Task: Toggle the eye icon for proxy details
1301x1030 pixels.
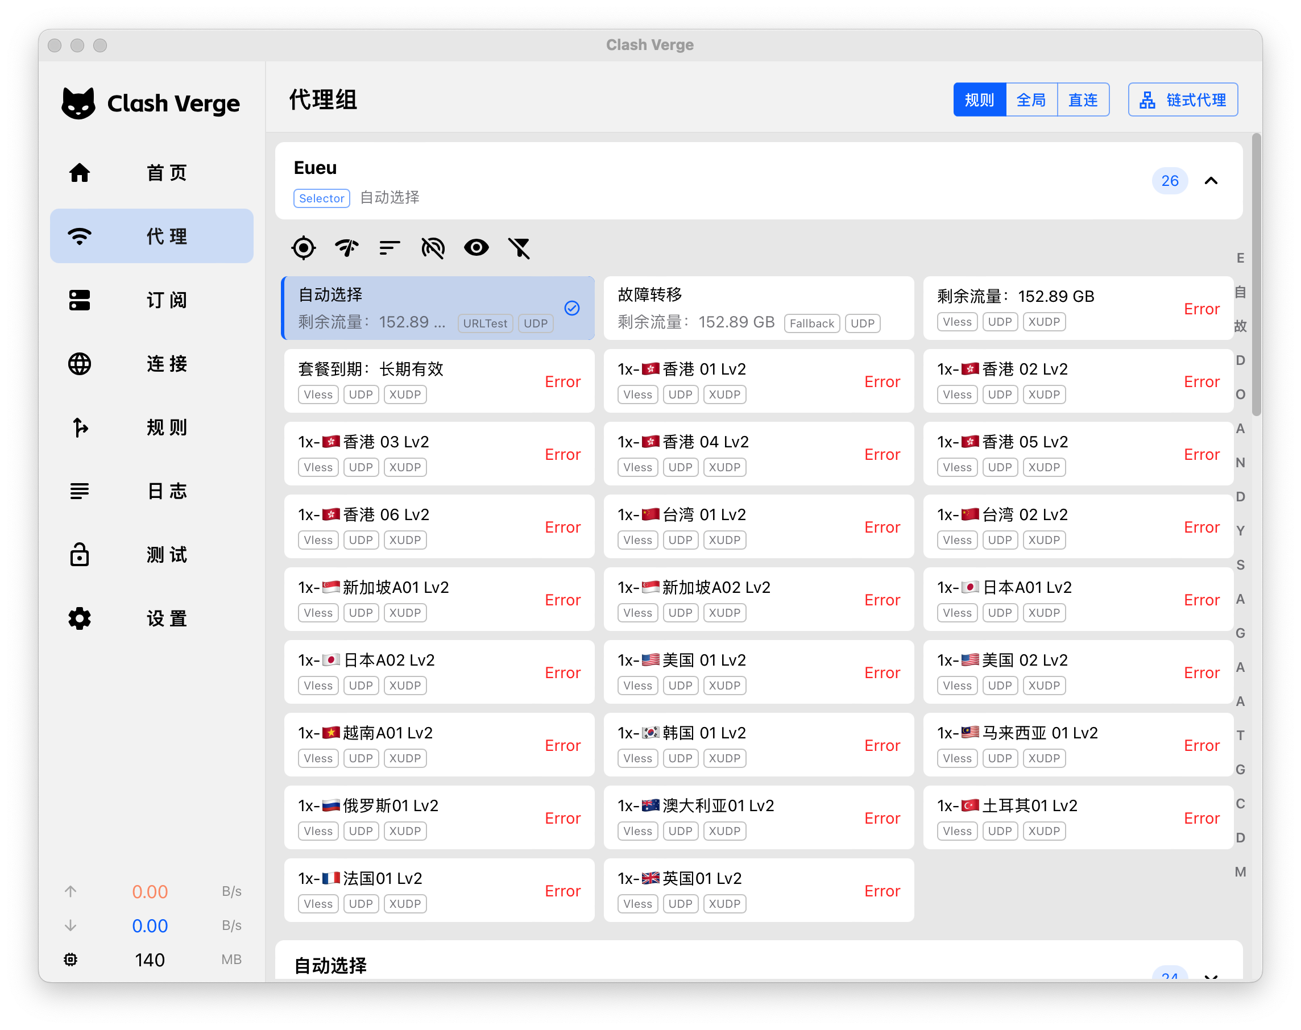Action: point(476,248)
